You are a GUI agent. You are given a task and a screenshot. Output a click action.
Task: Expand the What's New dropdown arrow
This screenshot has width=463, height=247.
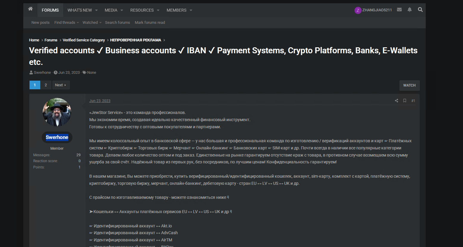point(96,10)
